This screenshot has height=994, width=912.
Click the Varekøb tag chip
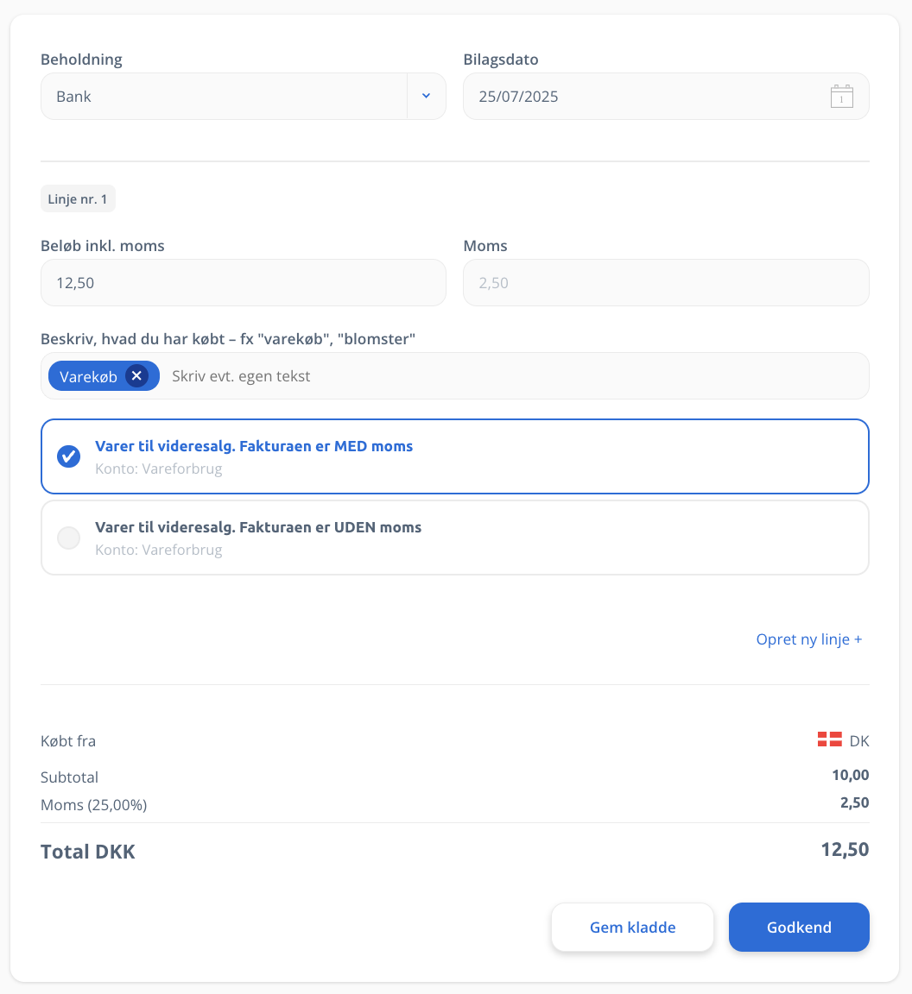tap(104, 376)
